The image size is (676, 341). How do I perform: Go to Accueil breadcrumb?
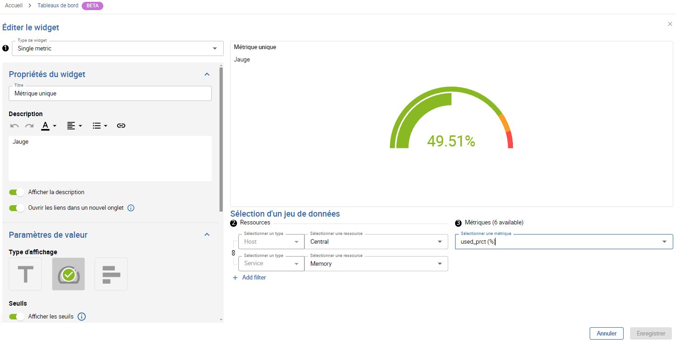pos(14,6)
